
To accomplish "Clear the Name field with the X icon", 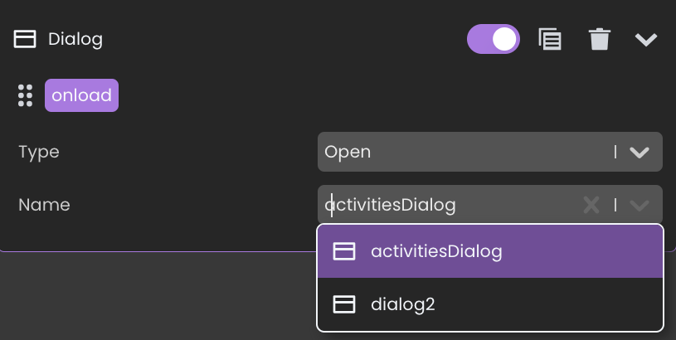I will [591, 205].
